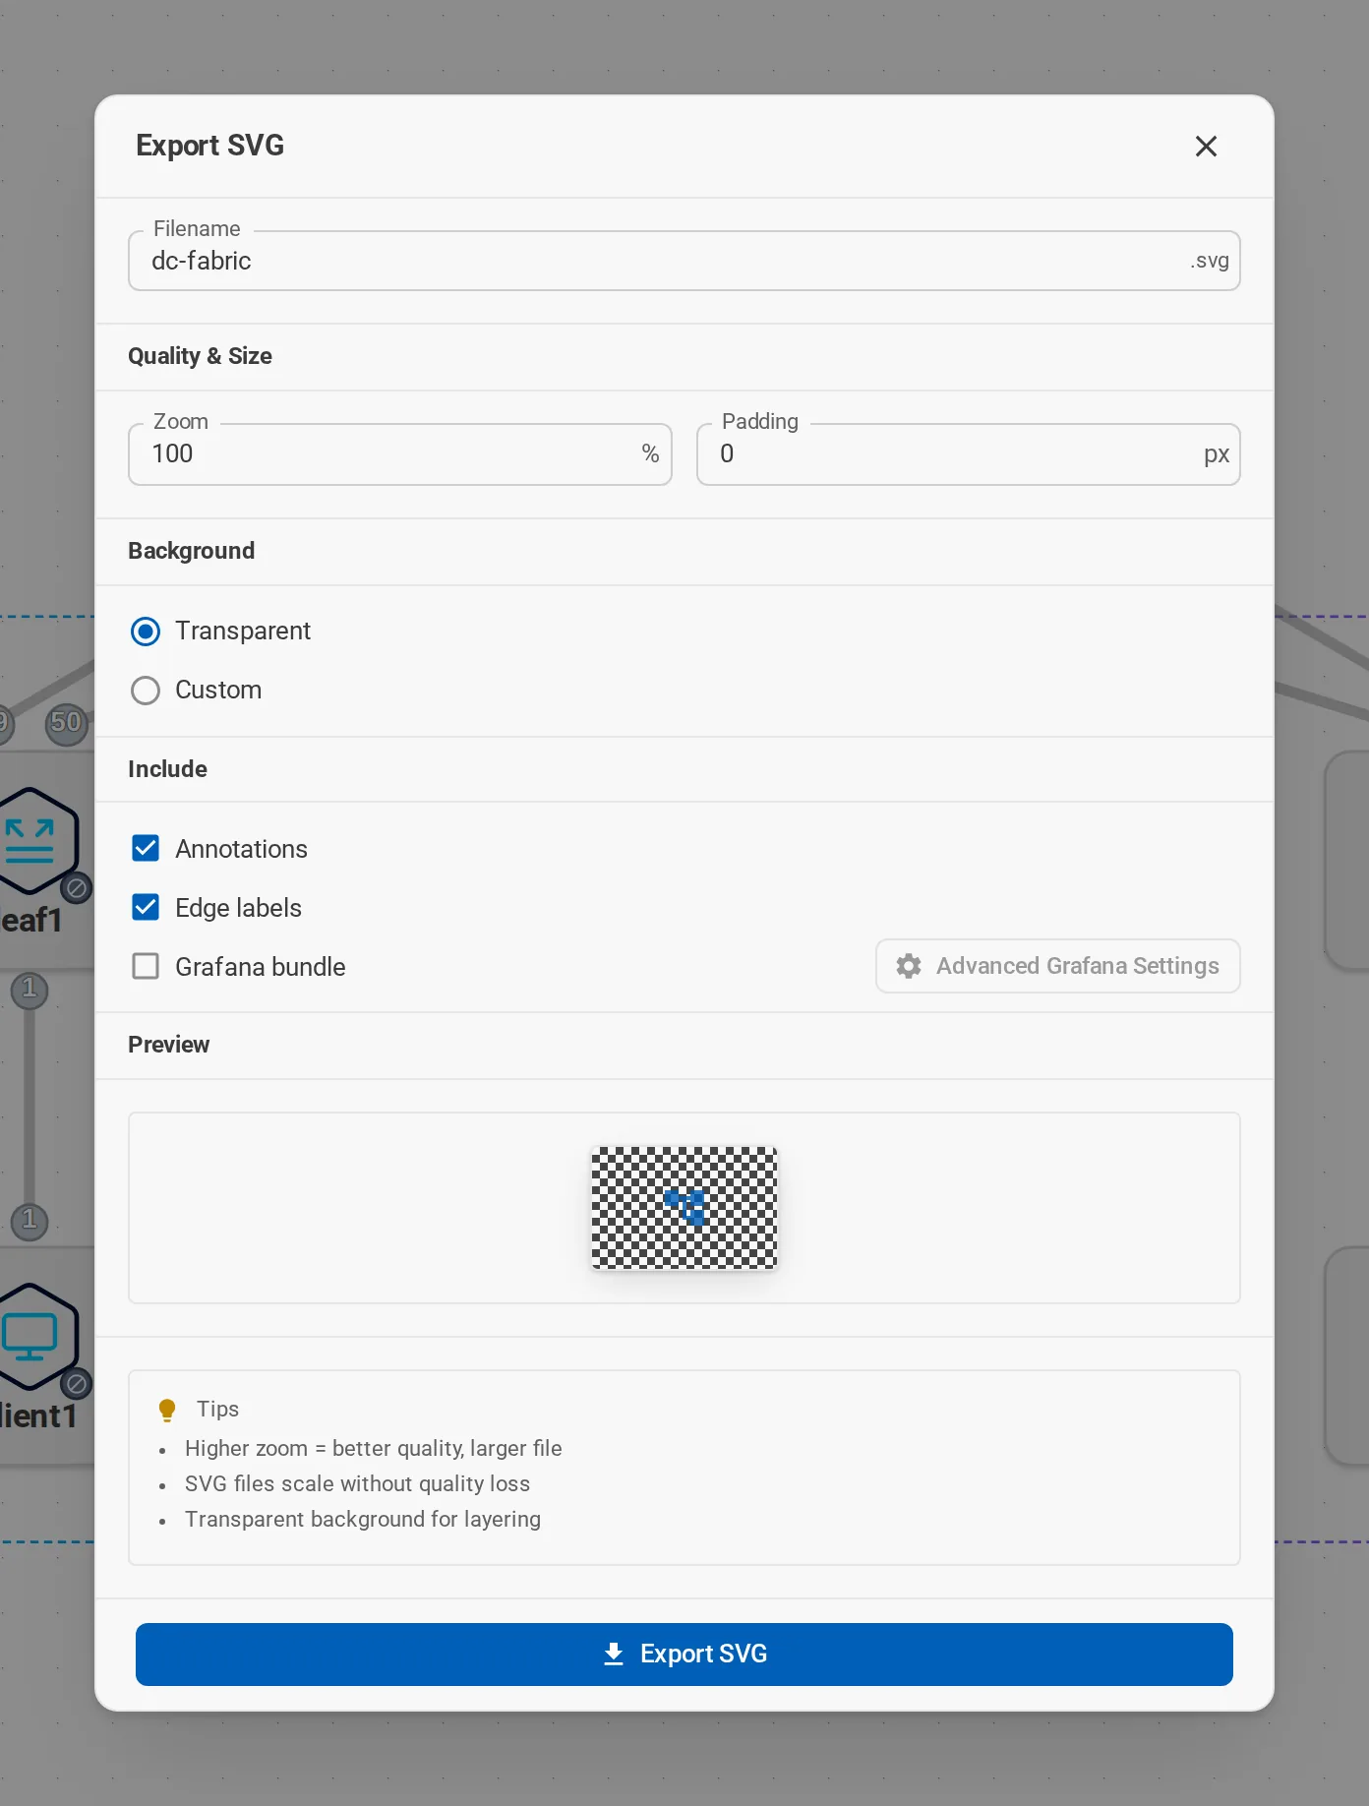Enable the Grafana bundle checkbox
This screenshot has width=1369, height=1806.
pos(146,966)
